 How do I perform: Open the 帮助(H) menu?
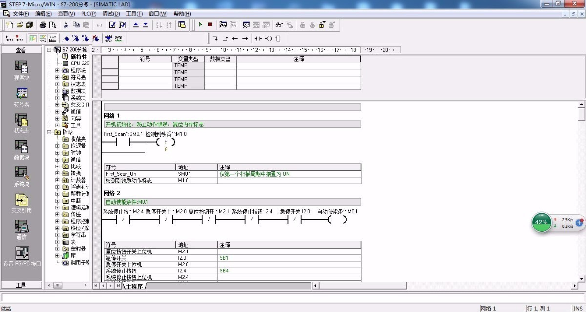182,14
